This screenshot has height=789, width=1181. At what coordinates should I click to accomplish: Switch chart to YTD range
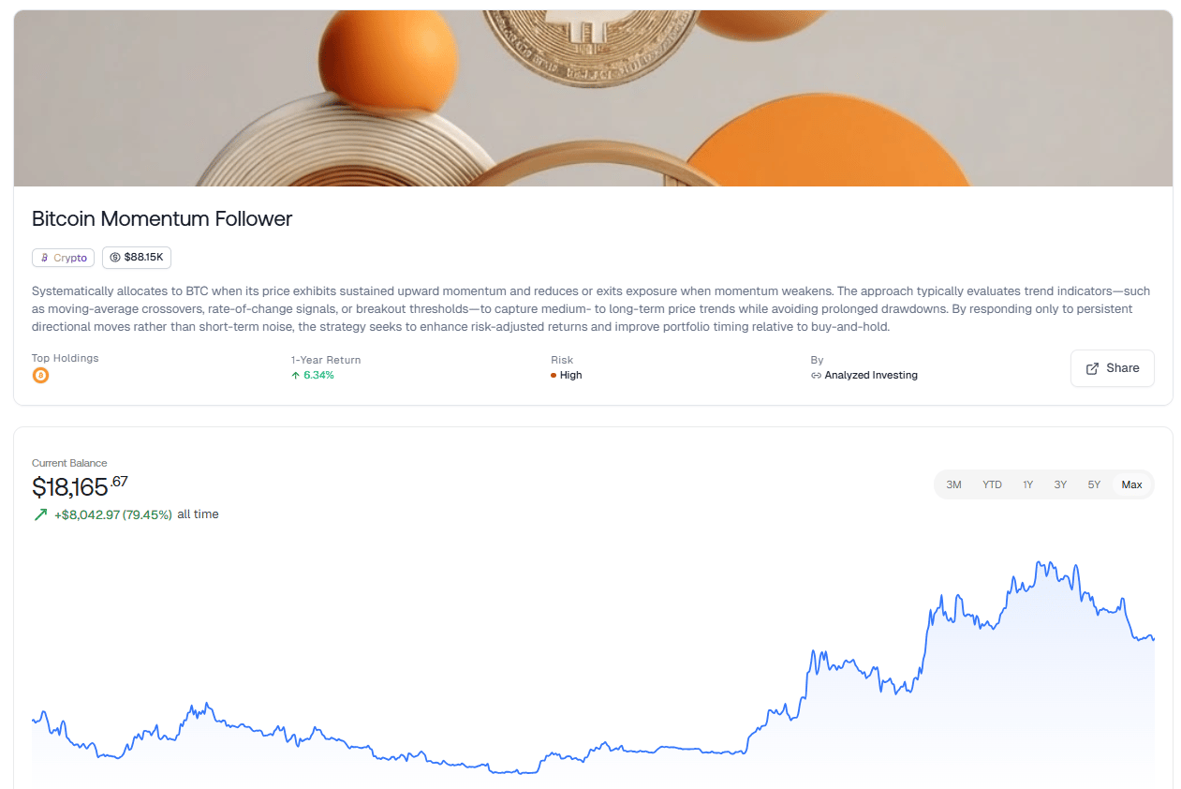click(992, 484)
